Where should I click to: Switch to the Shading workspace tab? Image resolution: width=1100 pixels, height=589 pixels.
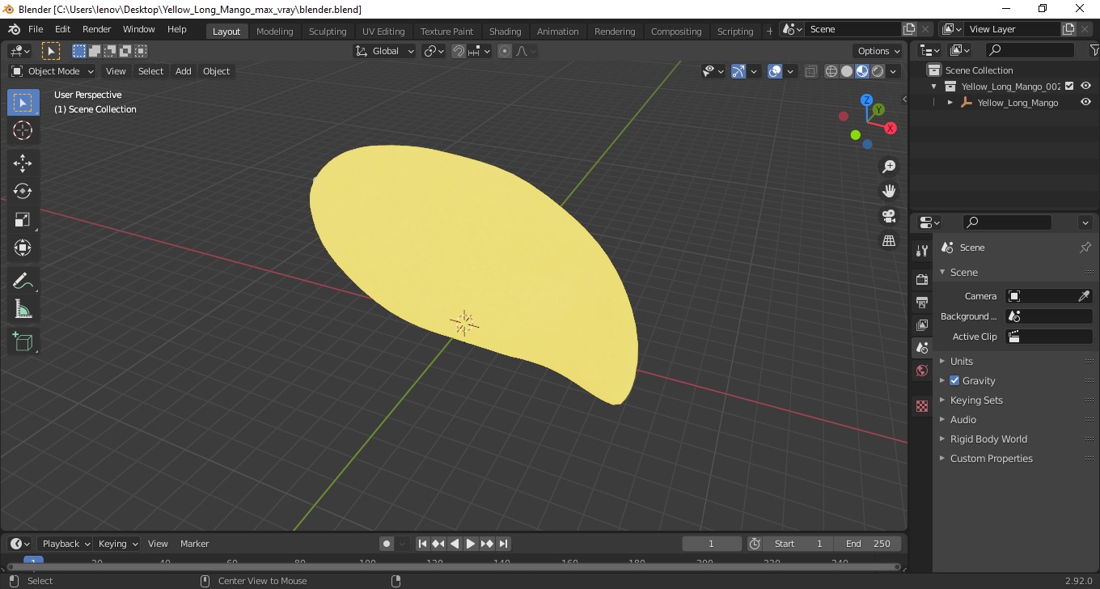tap(505, 32)
